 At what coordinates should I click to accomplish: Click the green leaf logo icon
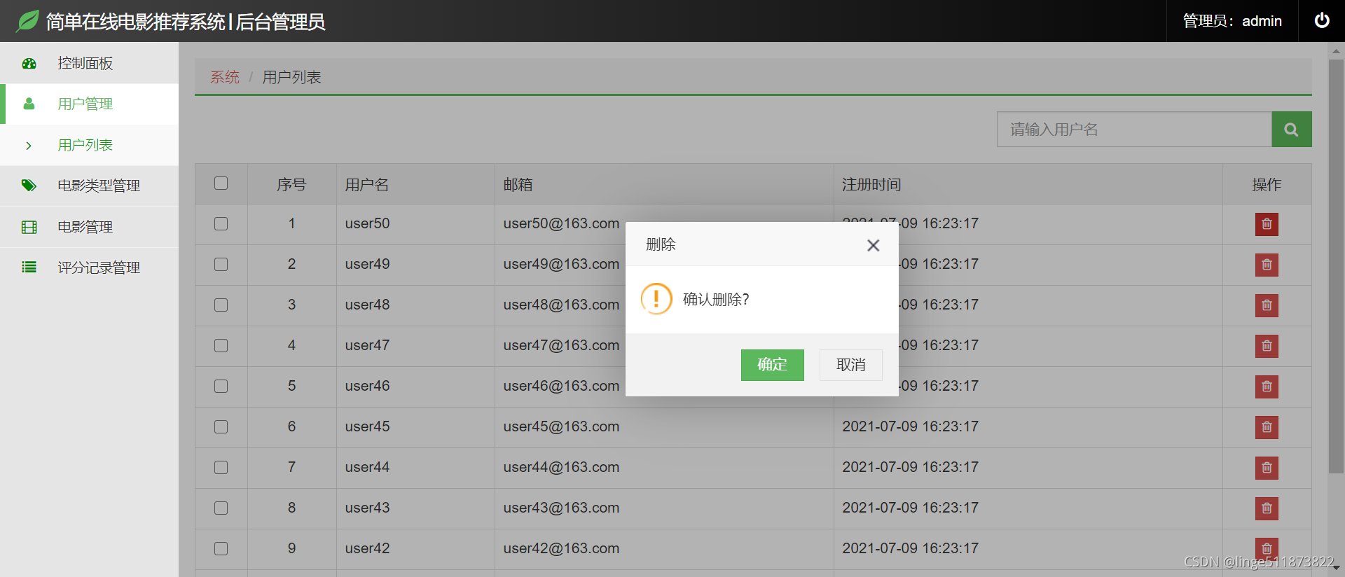pos(27,21)
